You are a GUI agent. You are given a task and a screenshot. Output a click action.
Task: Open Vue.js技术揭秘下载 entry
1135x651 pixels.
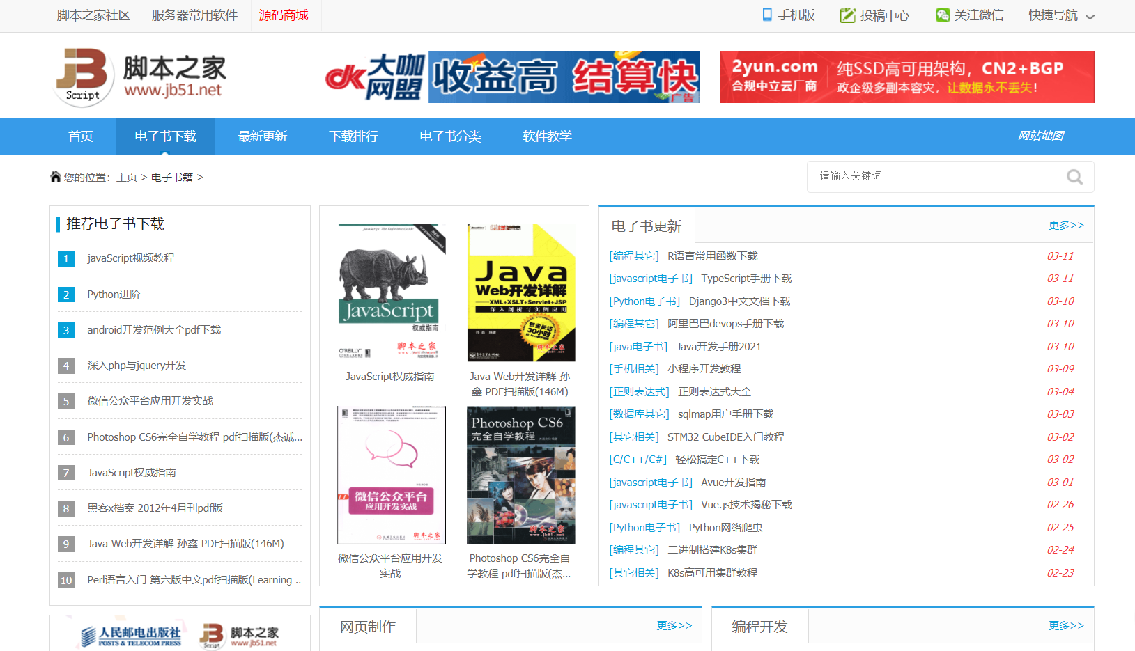[747, 505]
